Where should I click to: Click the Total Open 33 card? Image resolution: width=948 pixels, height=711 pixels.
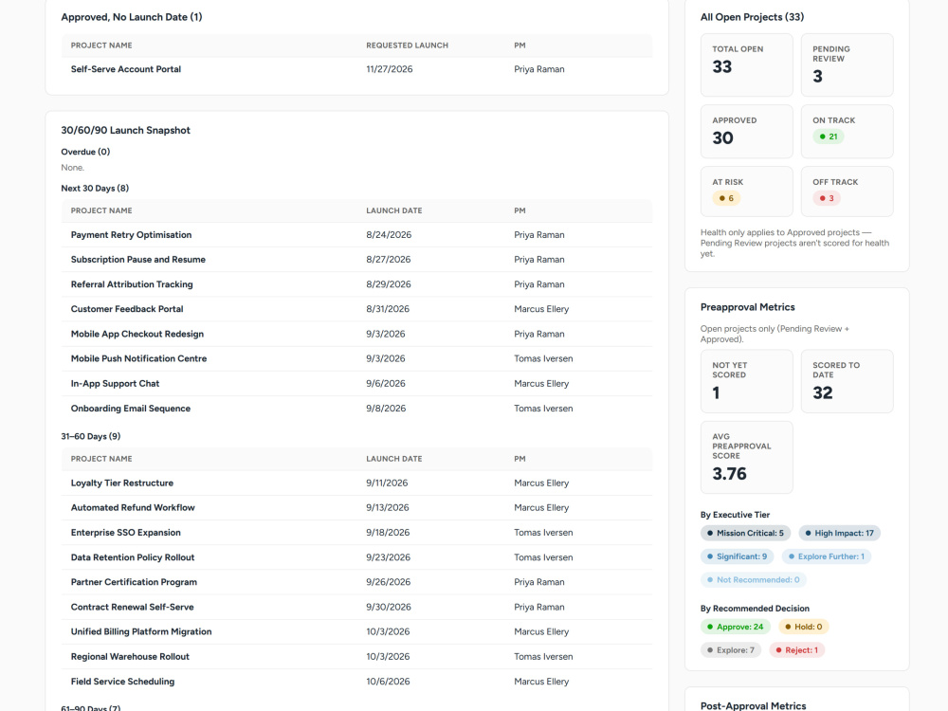tap(747, 64)
